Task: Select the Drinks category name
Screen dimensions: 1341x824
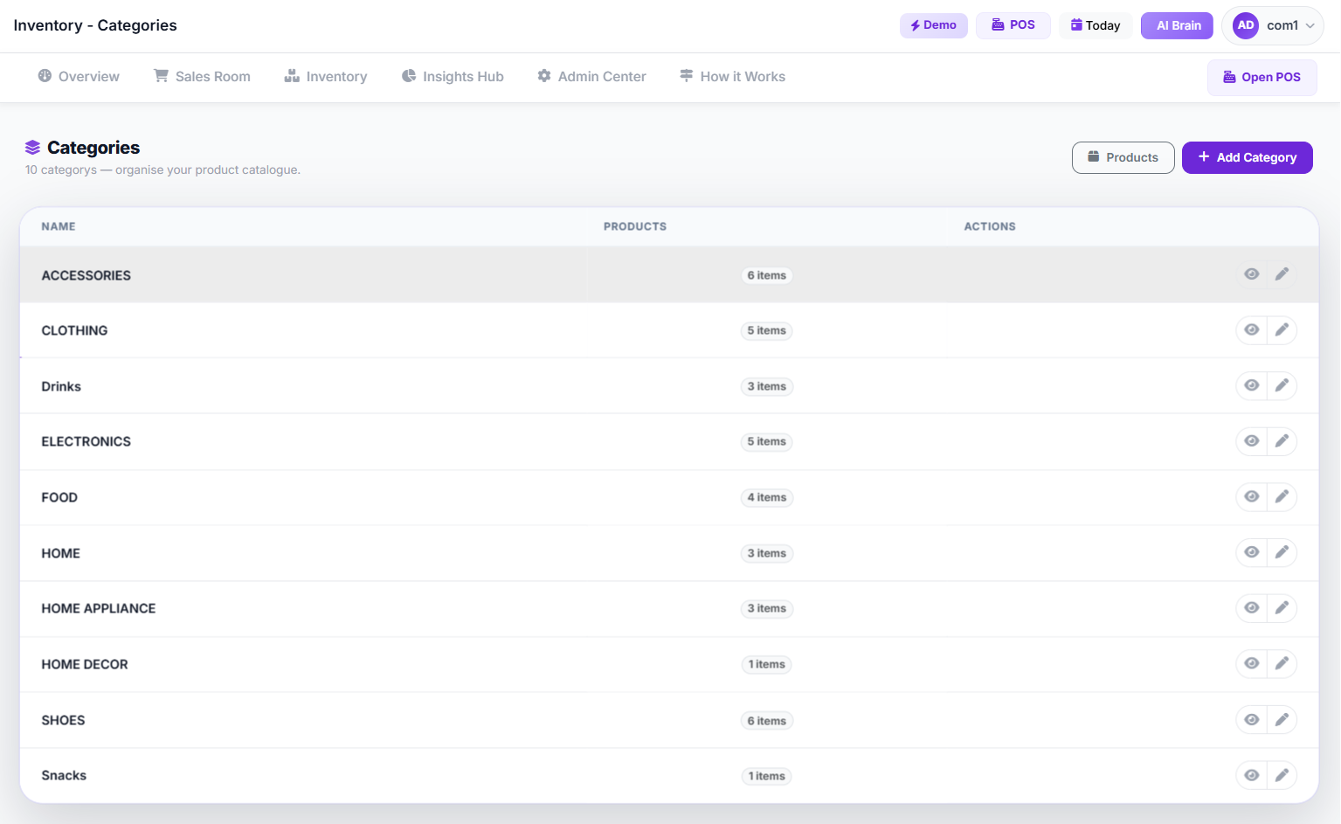Action: point(61,386)
